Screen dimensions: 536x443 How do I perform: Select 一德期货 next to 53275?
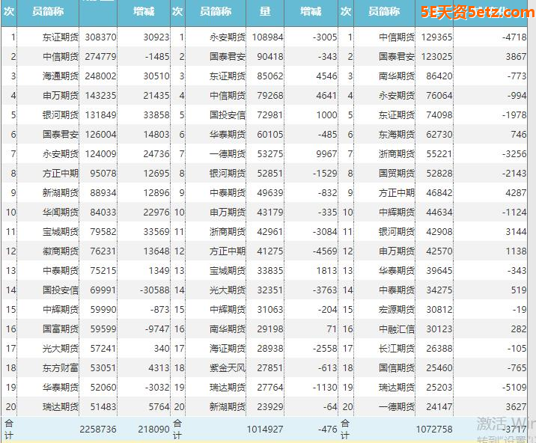click(228, 154)
